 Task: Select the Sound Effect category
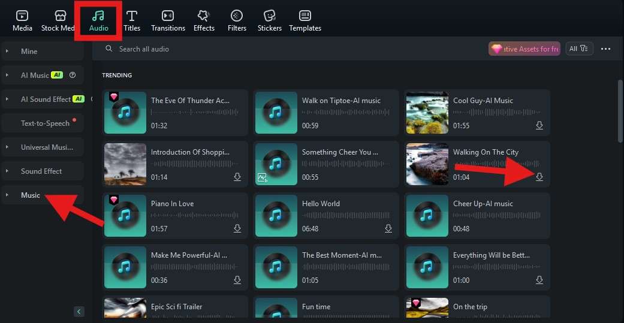coord(43,171)
